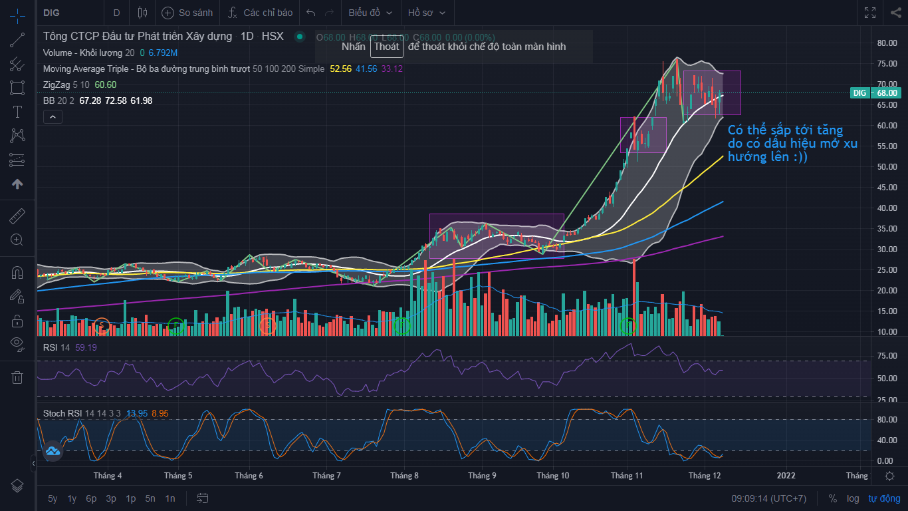Collapse the indicator legend with chevron

point(53,117)
